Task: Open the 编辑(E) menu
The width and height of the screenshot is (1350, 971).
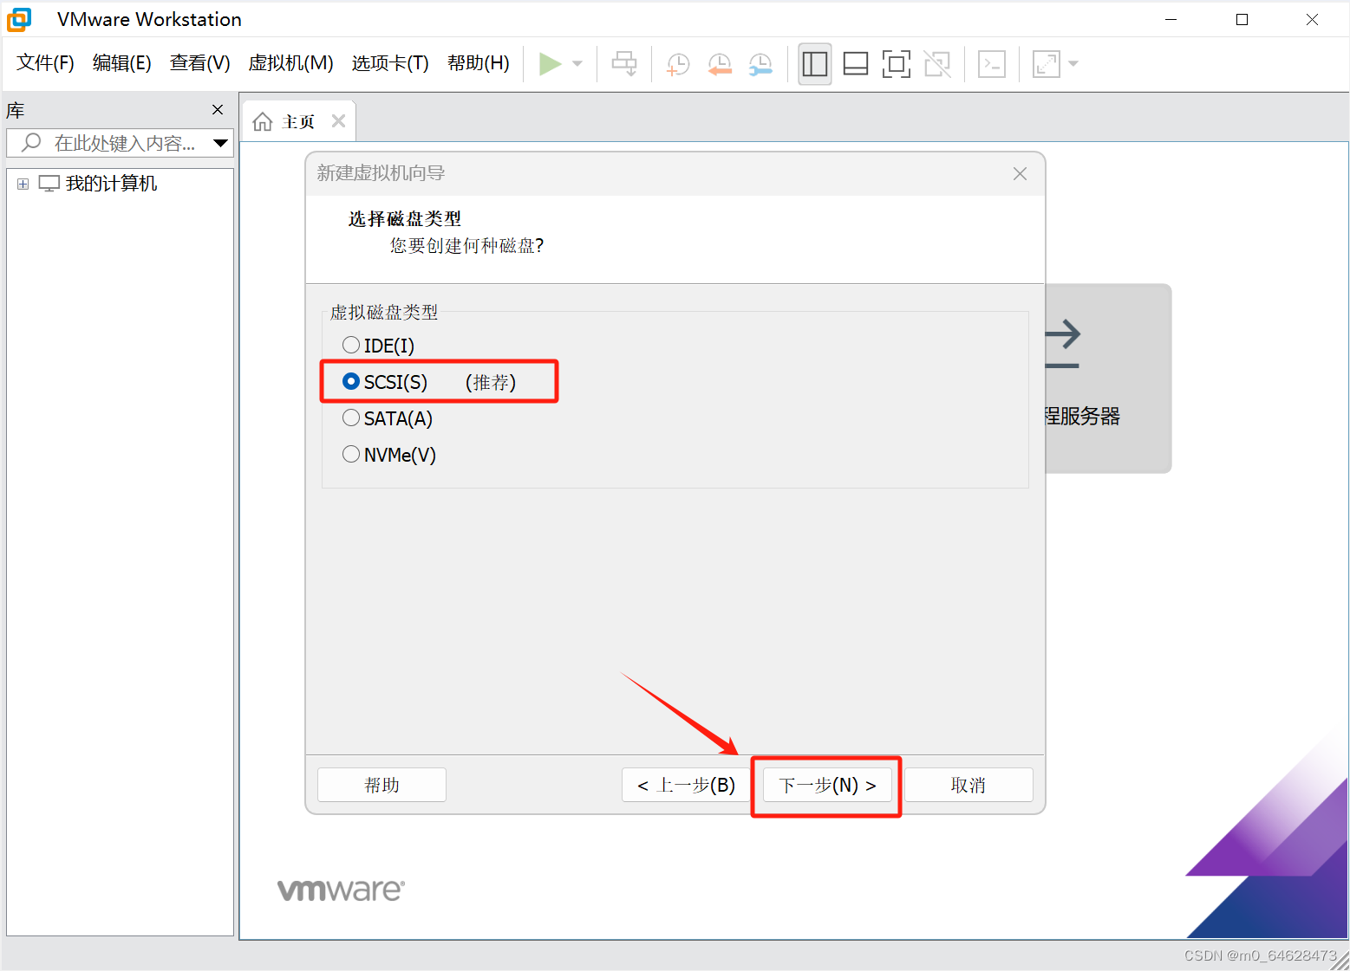Action: [x=122, y=63]
